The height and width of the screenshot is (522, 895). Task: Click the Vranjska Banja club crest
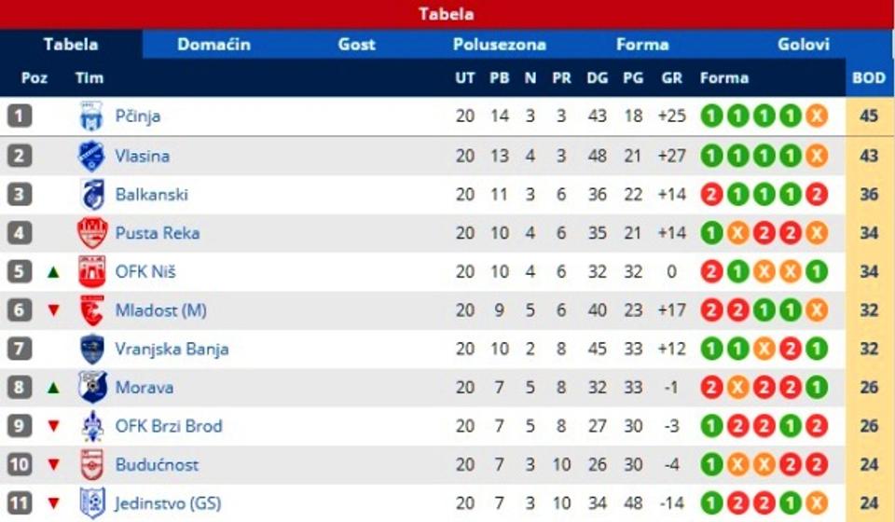91,349
